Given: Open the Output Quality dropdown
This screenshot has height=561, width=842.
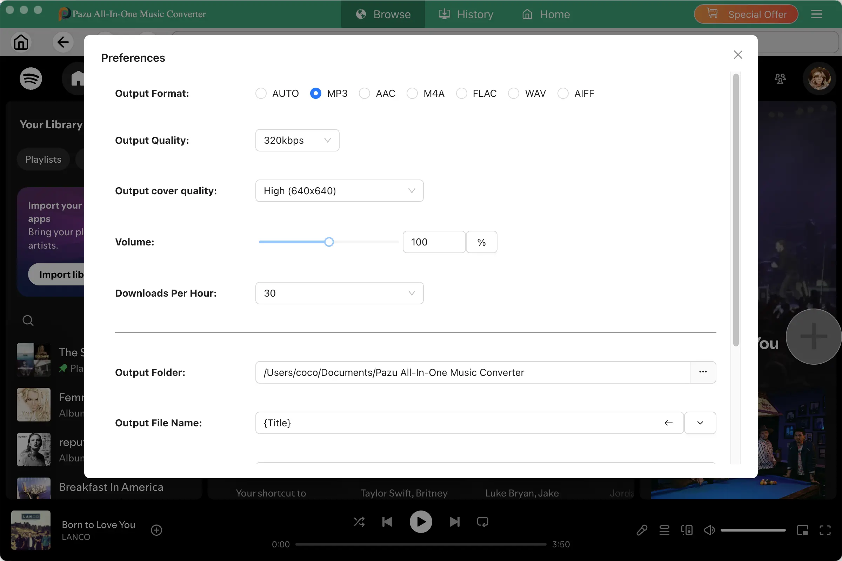Looking at the screenshot, I should tap(297, 140).
